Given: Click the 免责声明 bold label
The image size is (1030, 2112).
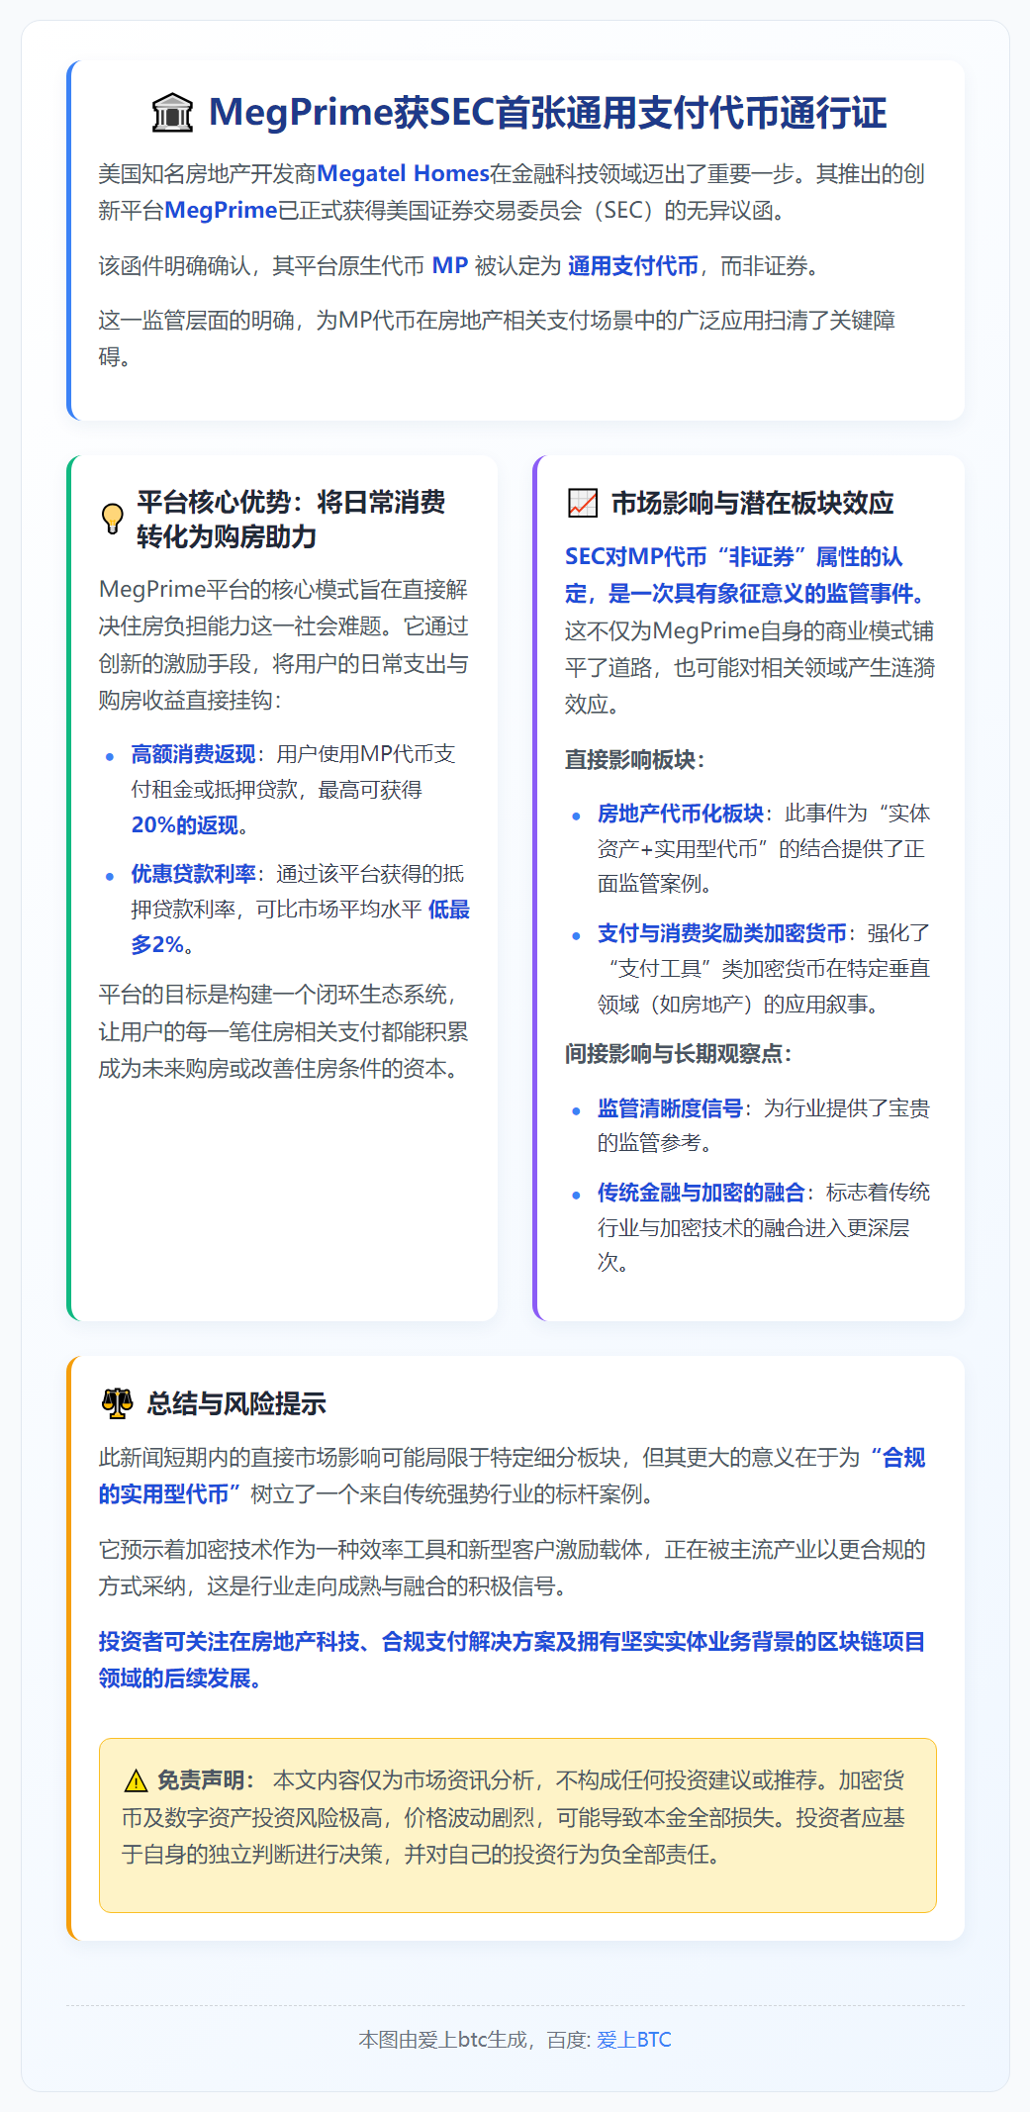Looking at the screenshot, I should [x=205, y=1780].
